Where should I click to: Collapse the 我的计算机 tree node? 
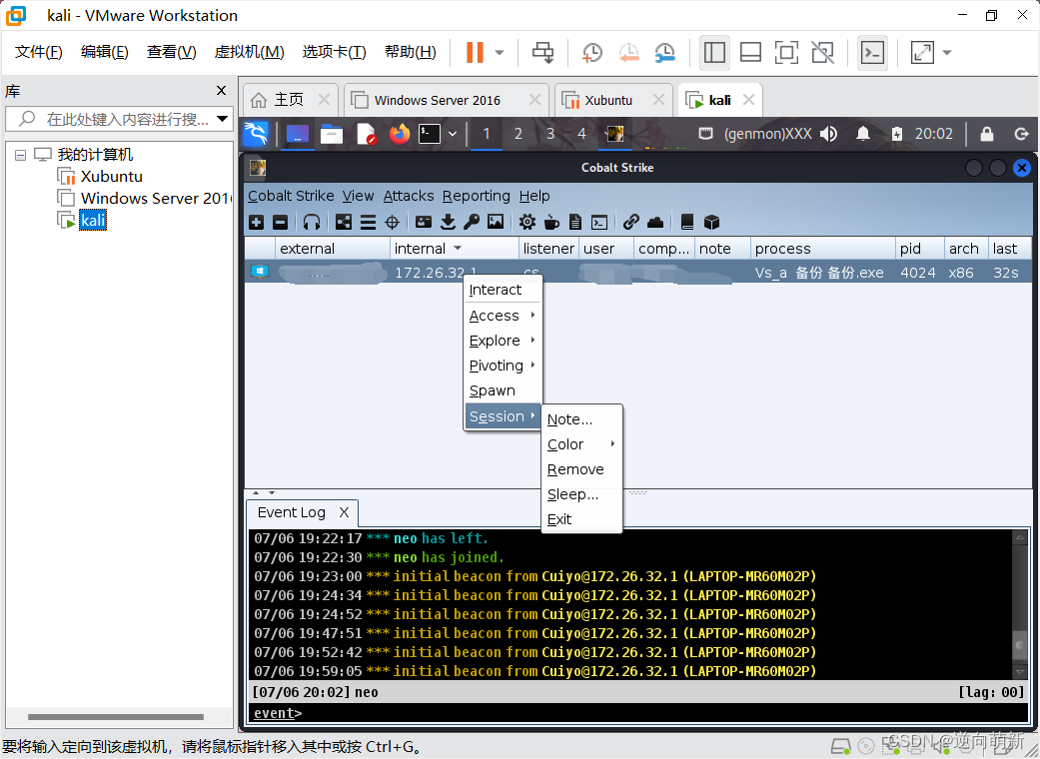tap(21, 155)
